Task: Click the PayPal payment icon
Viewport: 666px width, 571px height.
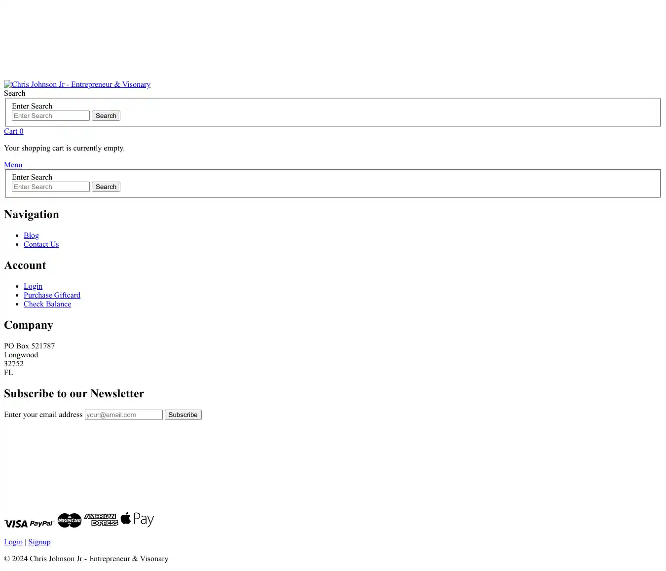Action: (41, 524)
